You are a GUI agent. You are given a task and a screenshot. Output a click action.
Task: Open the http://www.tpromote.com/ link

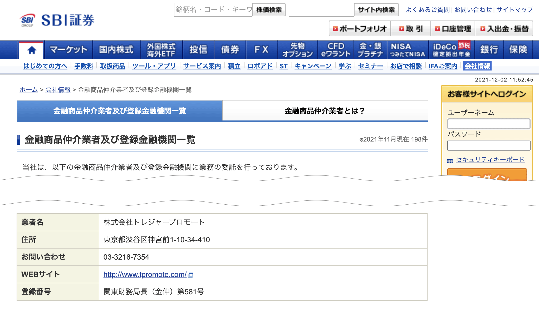(145, 274)
